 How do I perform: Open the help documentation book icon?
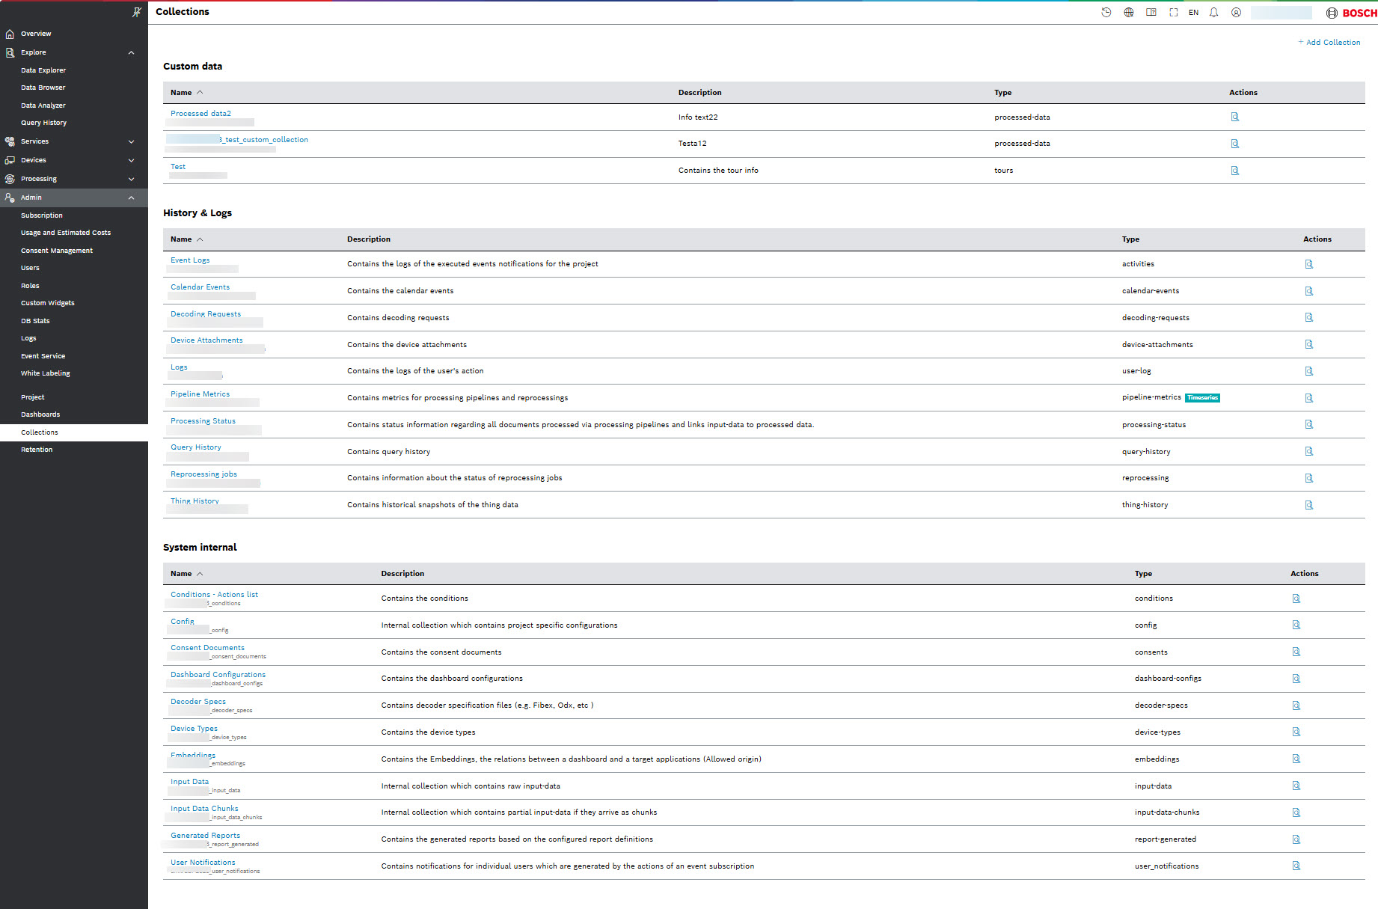(x=1151, y=13)
